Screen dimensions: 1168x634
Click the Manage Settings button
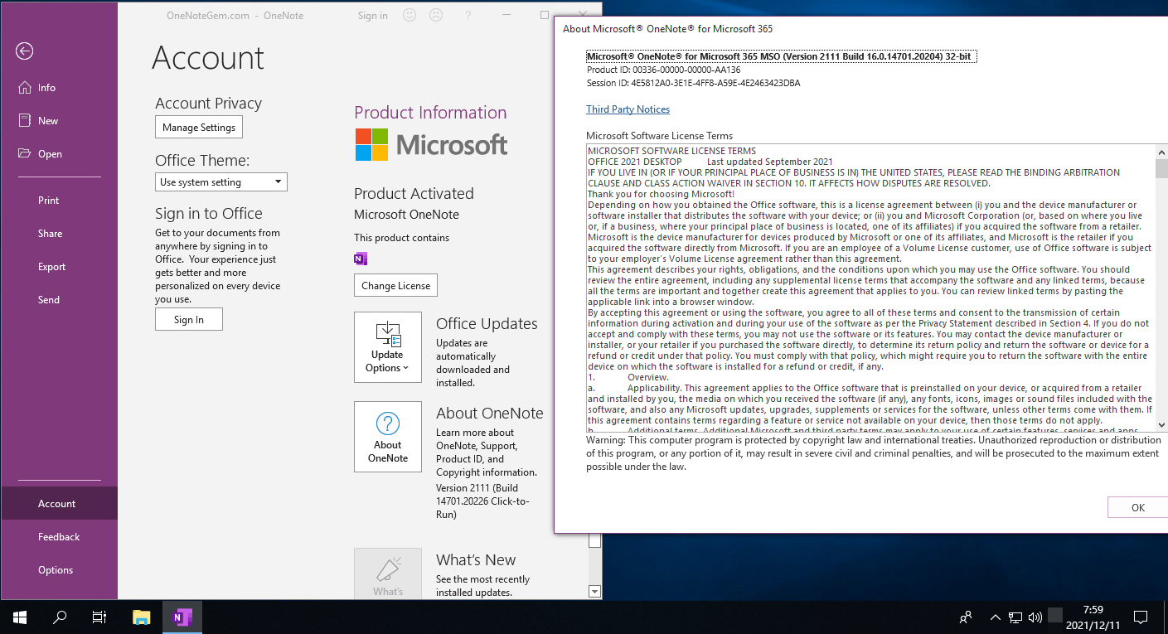[199, 127]
